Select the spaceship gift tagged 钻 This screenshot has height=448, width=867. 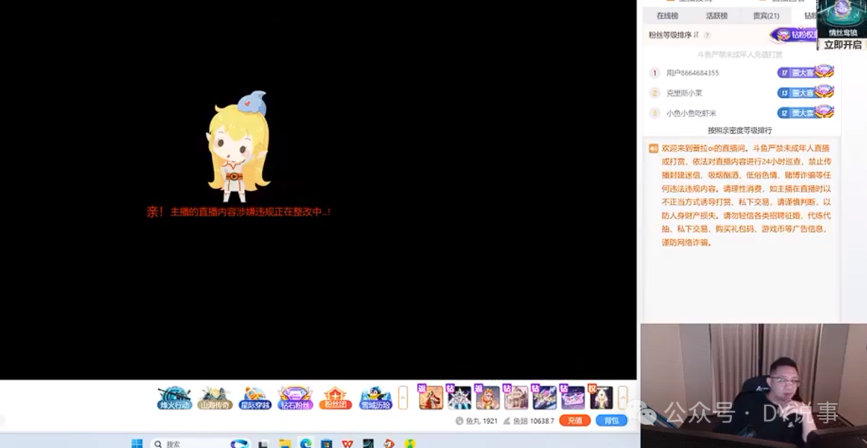(x=544, y=397)
